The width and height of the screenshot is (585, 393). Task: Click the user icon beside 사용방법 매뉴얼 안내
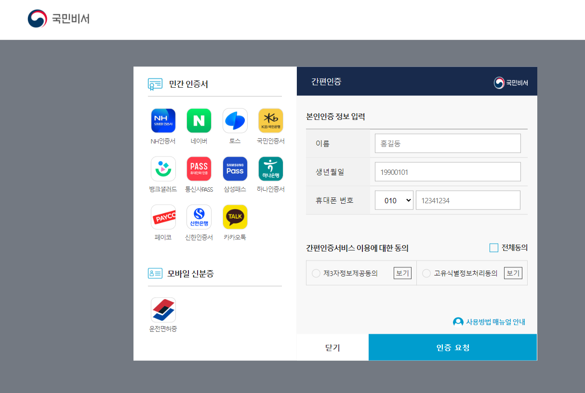coord(458,322)
